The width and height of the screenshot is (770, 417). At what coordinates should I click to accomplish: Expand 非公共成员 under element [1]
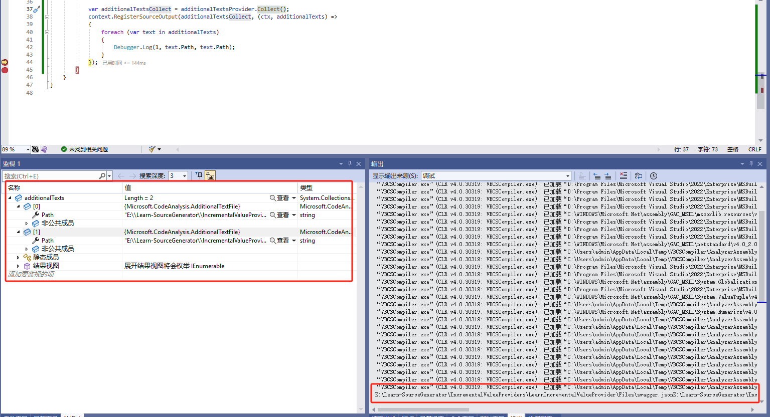pyautogui.click(x=27, y=249)
